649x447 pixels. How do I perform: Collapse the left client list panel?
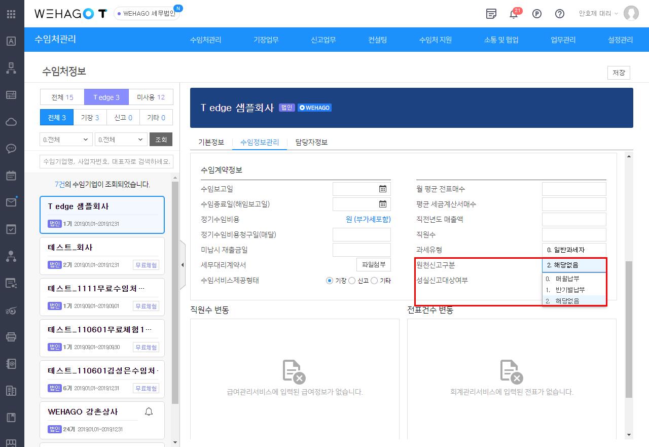pyautogui.click(x=183, y=264)
